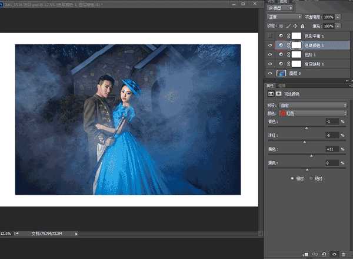Click the lock transparent pixels icon
Viewport: 353px width, 259px height.
281,26
